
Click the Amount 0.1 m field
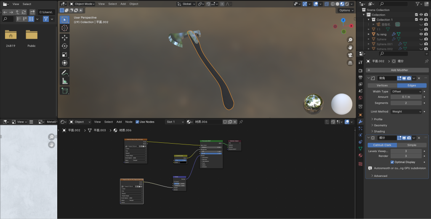(406, 97)
